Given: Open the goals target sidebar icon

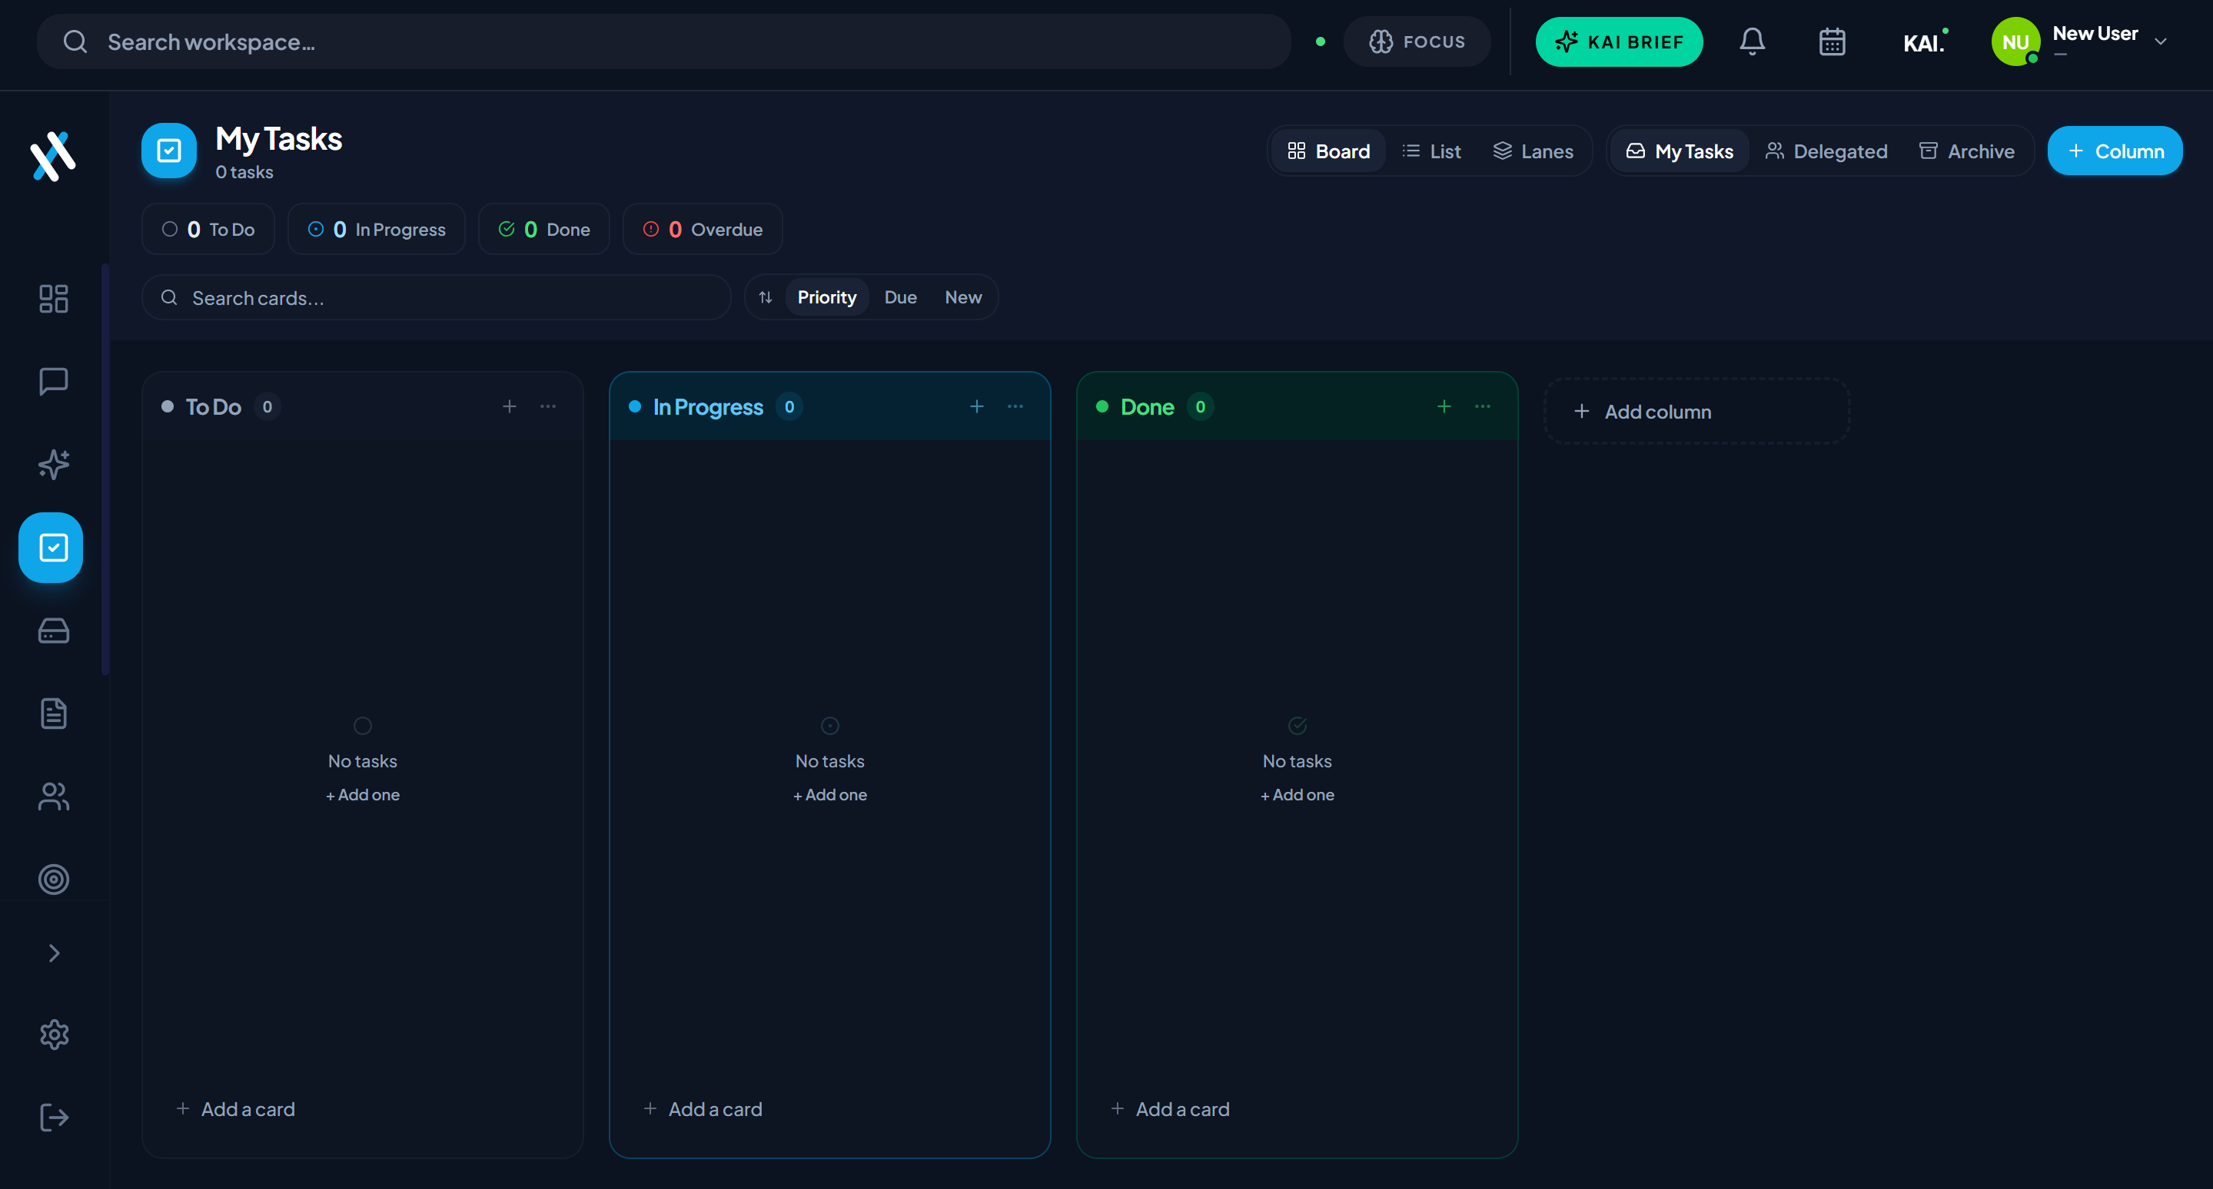Looking at the screenshot, I should pyautogui.click(x=53, y=879).
